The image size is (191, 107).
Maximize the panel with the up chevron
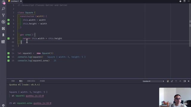(180, 81)
